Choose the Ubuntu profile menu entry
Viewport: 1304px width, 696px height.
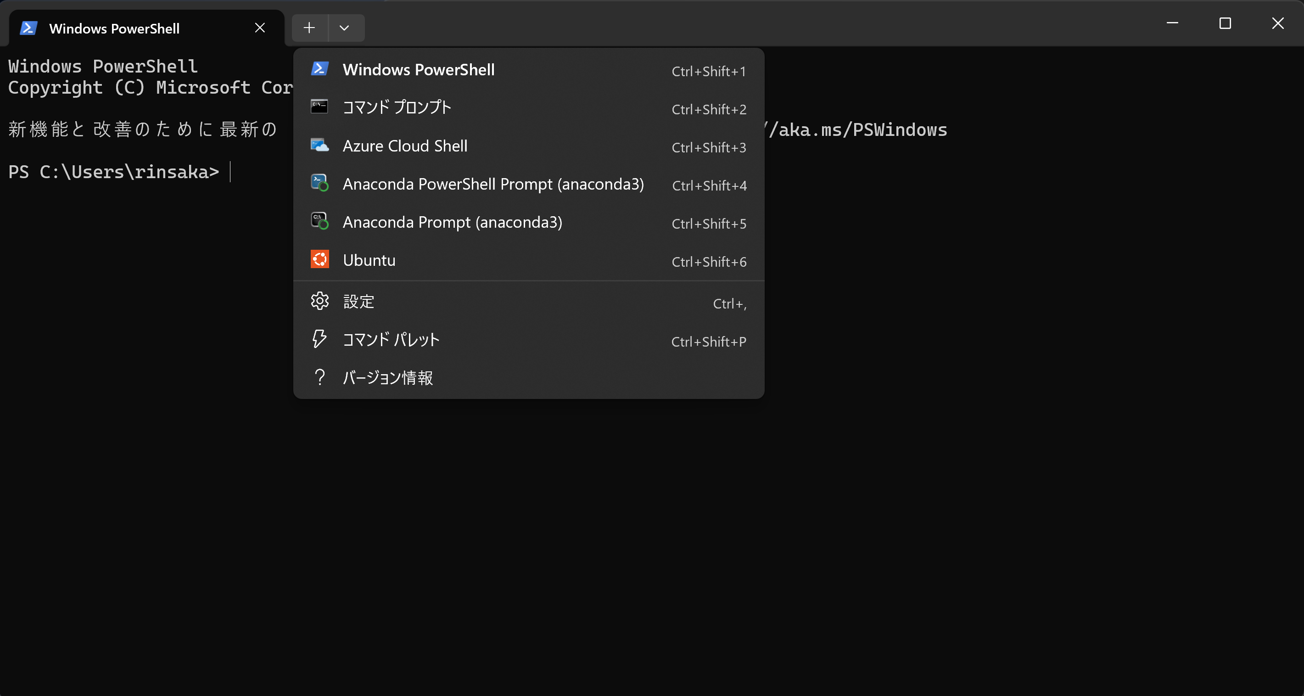369,260
